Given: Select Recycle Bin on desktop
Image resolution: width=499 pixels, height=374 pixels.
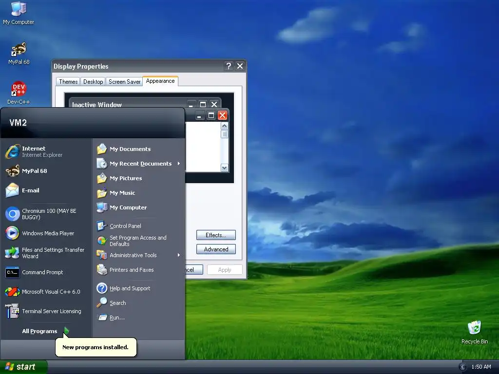Looking at the screenshot, I should tap(475, 332).
